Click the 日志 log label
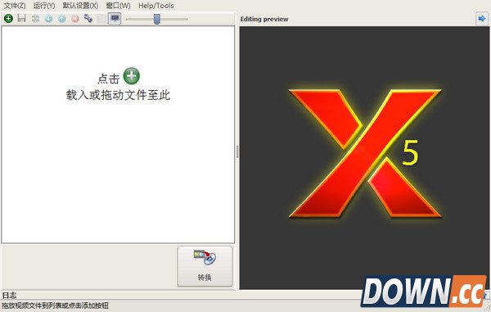 9,295
